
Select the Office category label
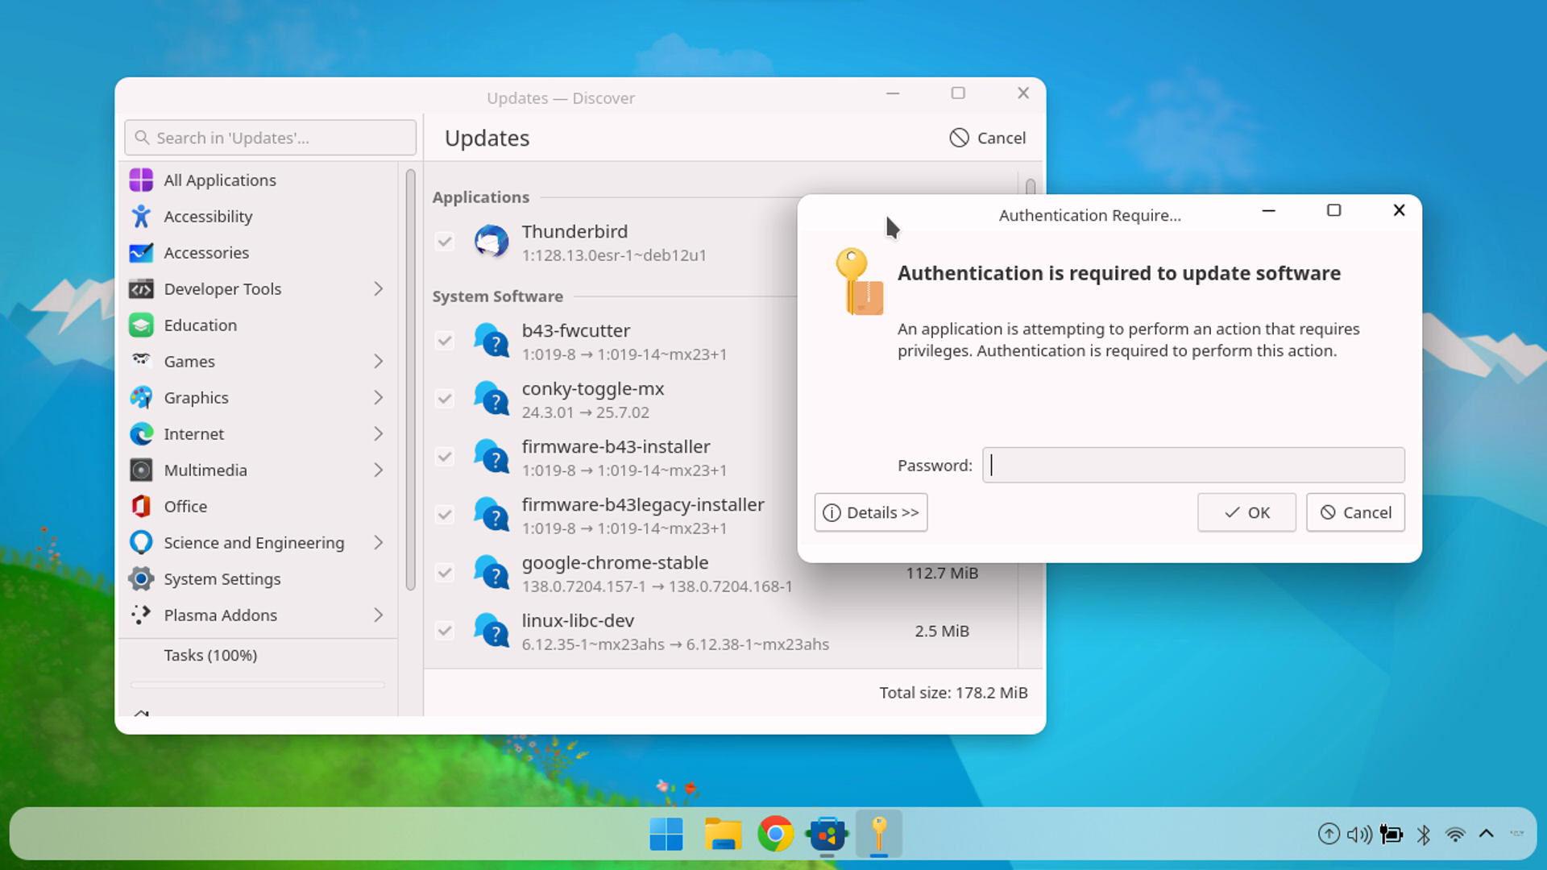(185, 506)
